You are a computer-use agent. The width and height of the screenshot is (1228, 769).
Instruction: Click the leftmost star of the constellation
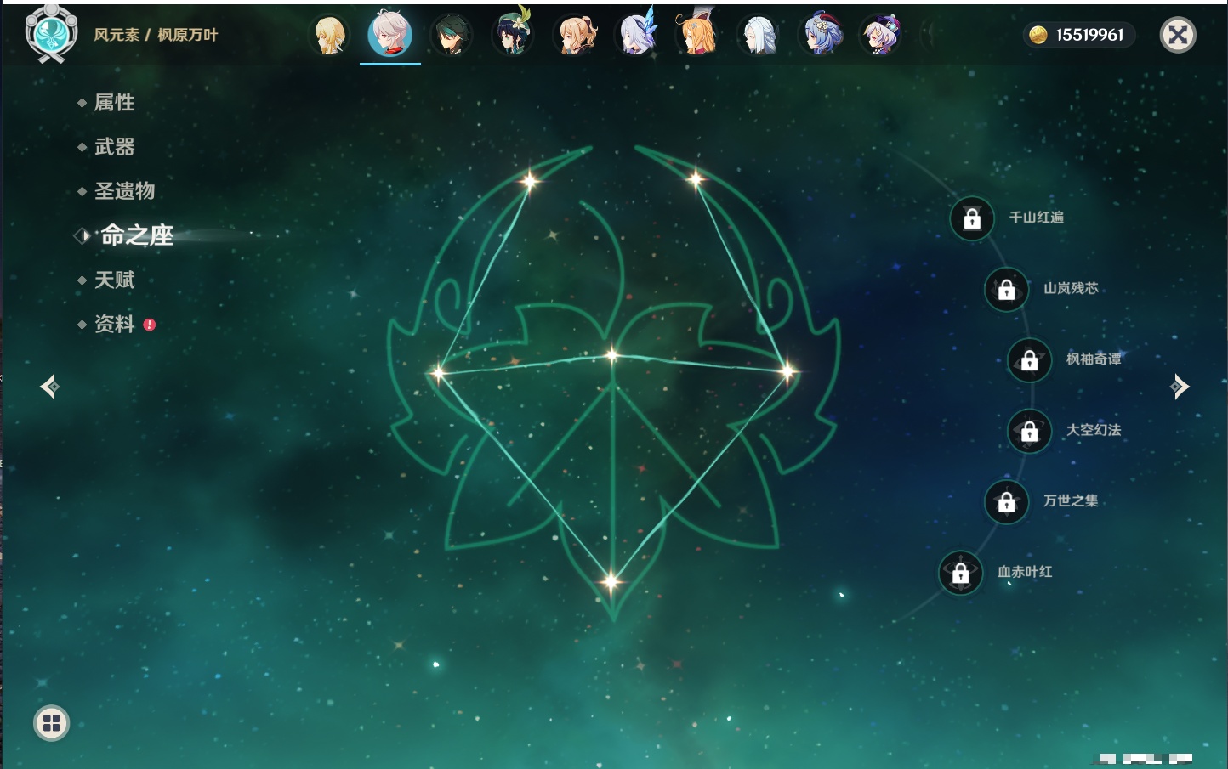(439, 372)
